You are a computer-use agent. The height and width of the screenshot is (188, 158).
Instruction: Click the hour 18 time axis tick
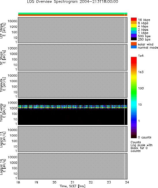[18, 182]
